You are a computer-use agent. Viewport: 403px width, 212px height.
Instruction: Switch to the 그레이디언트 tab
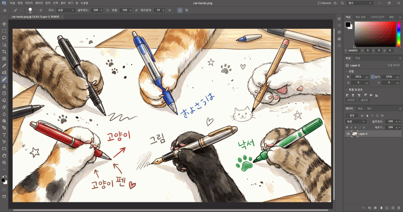click(377, 17)
